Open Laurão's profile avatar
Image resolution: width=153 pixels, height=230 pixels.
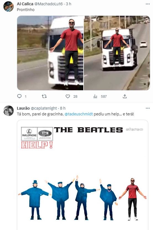click(9, 111)
